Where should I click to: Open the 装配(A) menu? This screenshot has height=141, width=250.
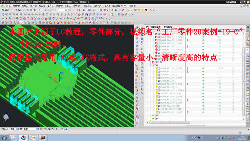pyautogui.click(x=59, y=6)
